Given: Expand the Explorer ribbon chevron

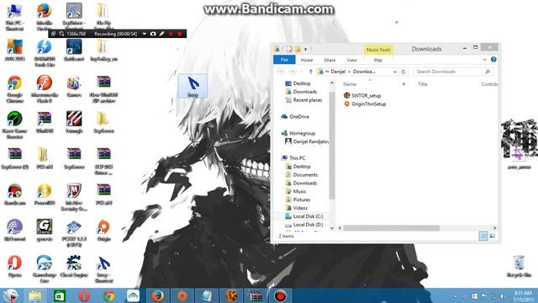Looking at the screenshot, I should [x=485, y=60].
